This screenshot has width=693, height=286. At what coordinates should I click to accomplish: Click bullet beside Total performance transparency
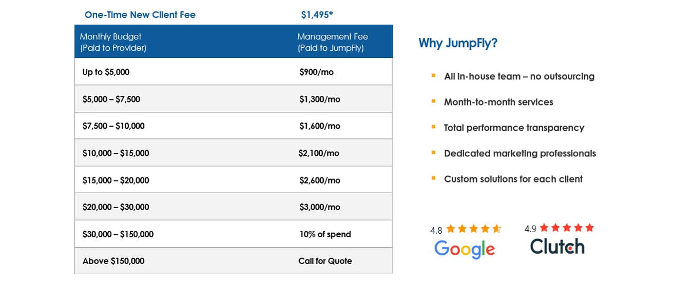(434, 127)
